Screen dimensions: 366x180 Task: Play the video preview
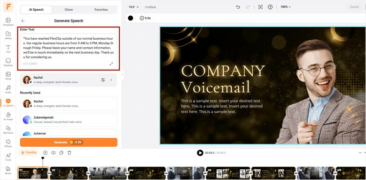pyautogui.click(x=200, y=153)
